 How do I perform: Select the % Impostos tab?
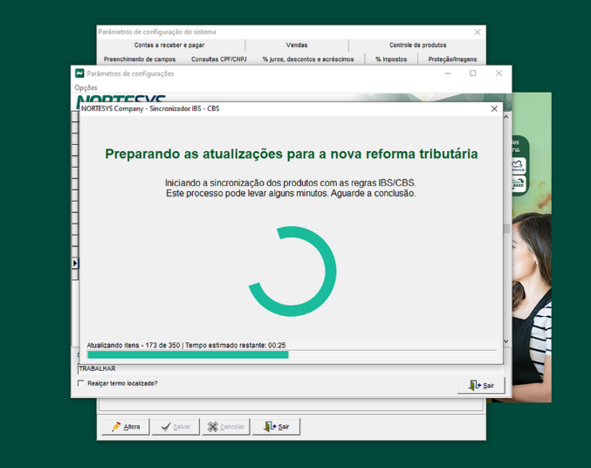tap(391, 59)
